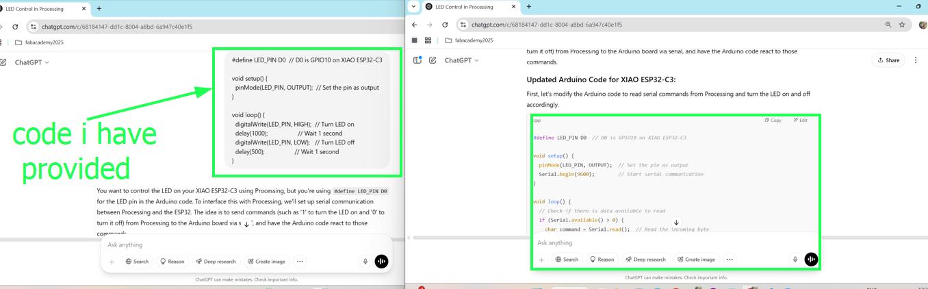The image size is (928, 289).
Task: Start voice mode in the right window
Action: (x=811, y=260)
